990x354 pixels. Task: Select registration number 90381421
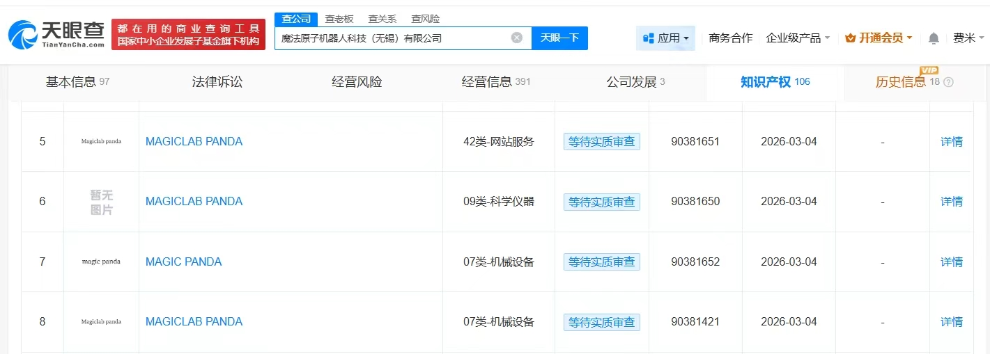(x=695, y=322)
